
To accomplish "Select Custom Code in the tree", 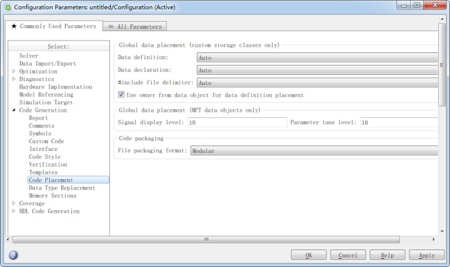I will click(x=46, y=141).
